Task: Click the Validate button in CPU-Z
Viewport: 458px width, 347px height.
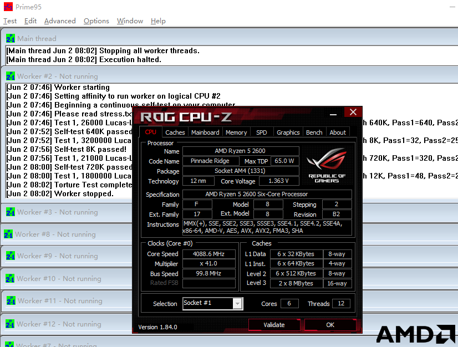Action: [x=274, y=325]
